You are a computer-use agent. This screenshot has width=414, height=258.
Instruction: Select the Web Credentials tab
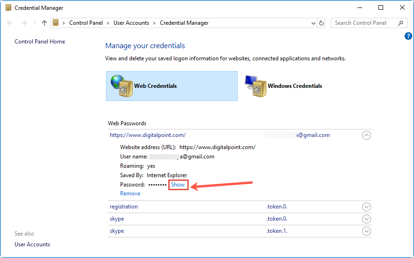click(172, 86)
